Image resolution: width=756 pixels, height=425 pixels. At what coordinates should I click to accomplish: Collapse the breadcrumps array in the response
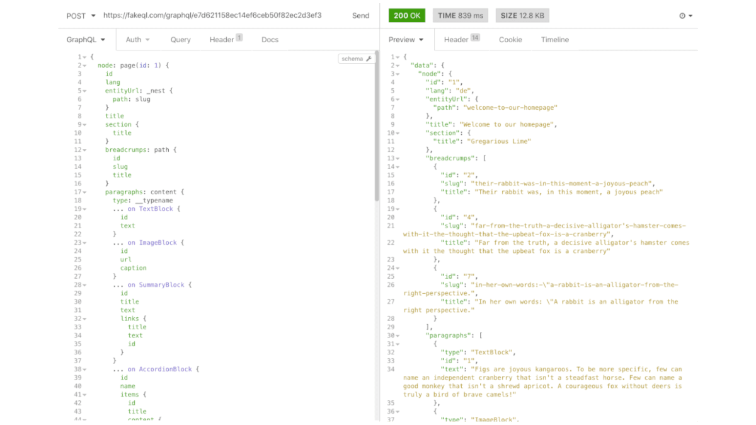[x=396, y=158]
